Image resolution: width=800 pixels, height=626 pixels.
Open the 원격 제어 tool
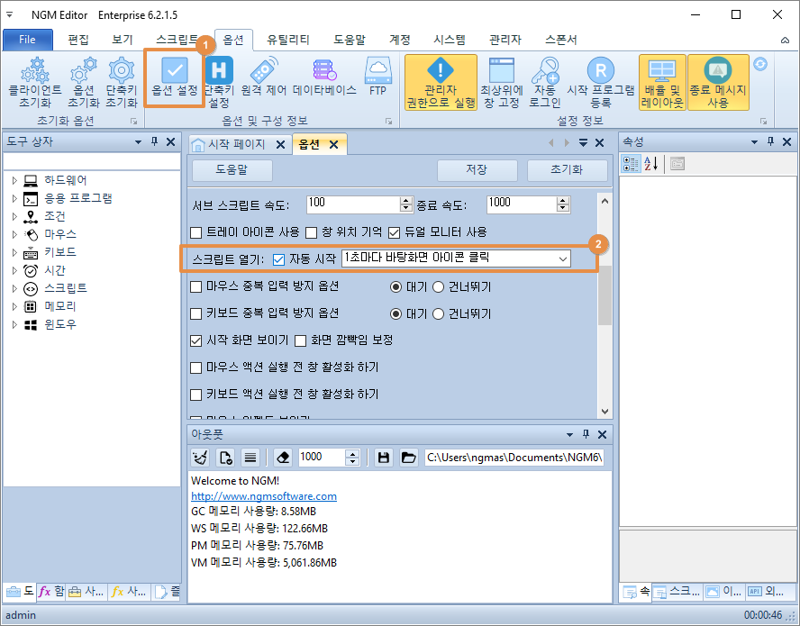point(264,77)
